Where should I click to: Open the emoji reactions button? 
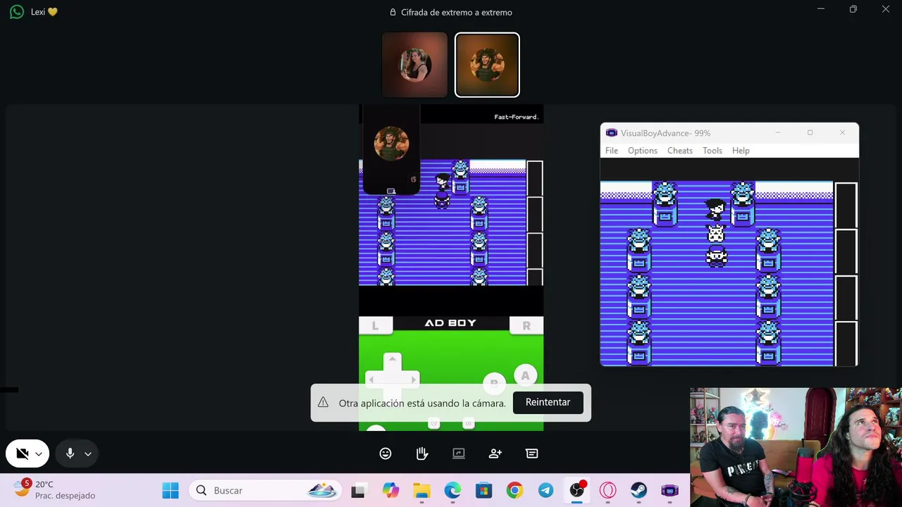[x=385, y=453]
